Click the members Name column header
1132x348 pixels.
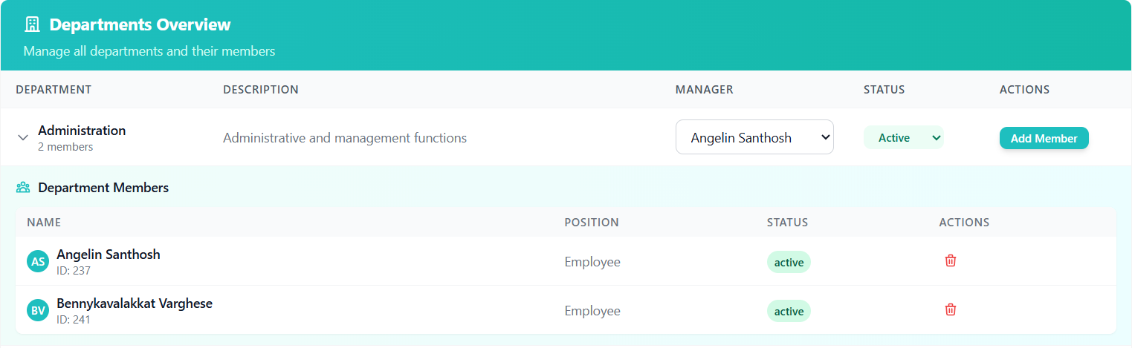tap(44, 223)
